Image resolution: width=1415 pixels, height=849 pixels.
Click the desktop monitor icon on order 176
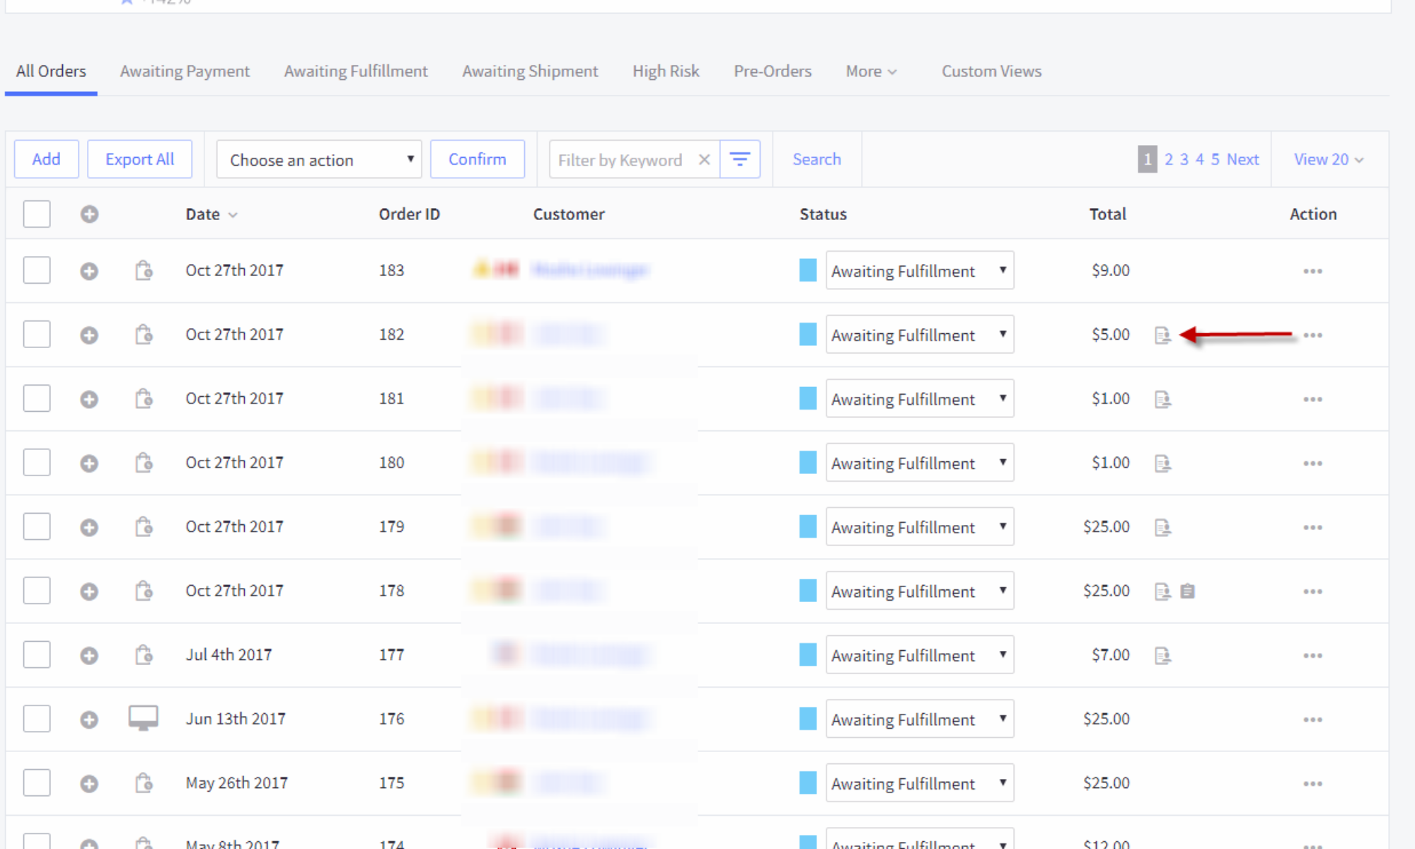[x=143, y=718]
